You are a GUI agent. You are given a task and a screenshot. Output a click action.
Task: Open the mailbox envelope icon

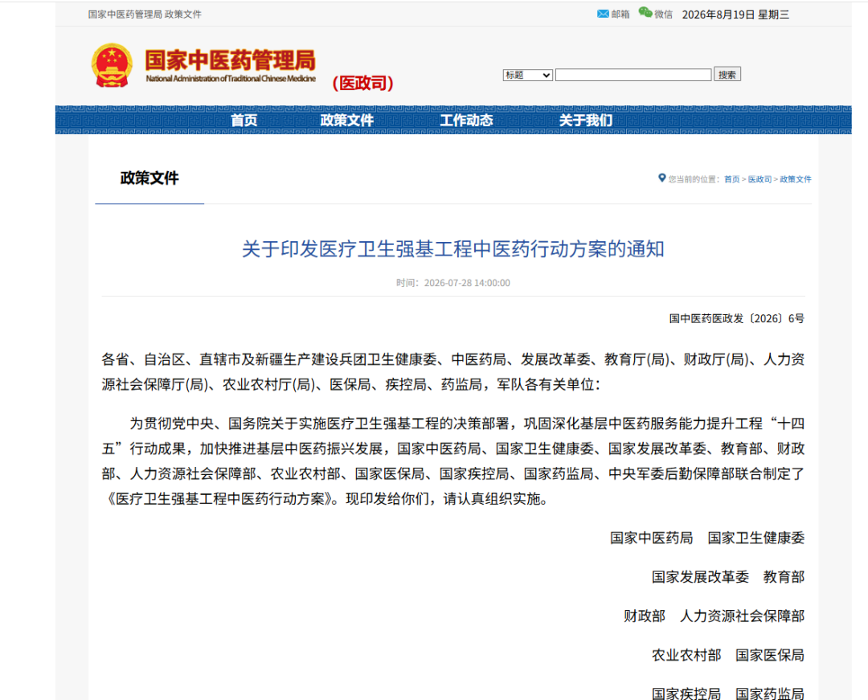[x=603, y=14]
